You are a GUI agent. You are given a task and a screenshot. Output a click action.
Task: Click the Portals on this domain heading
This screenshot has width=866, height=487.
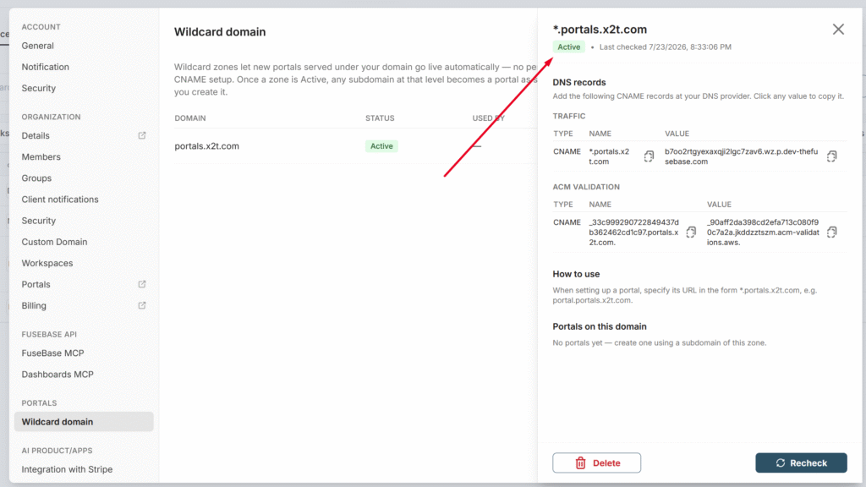tap(600, 326)
